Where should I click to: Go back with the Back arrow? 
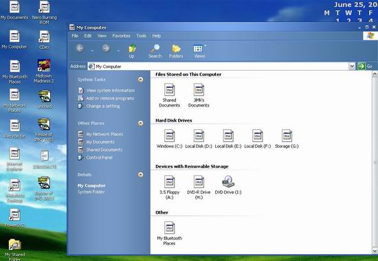(x=80, y=49)
